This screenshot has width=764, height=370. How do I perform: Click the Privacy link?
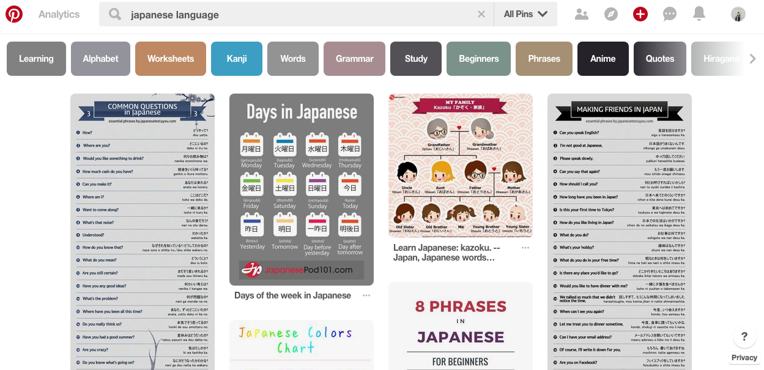[x=744, y=358]
